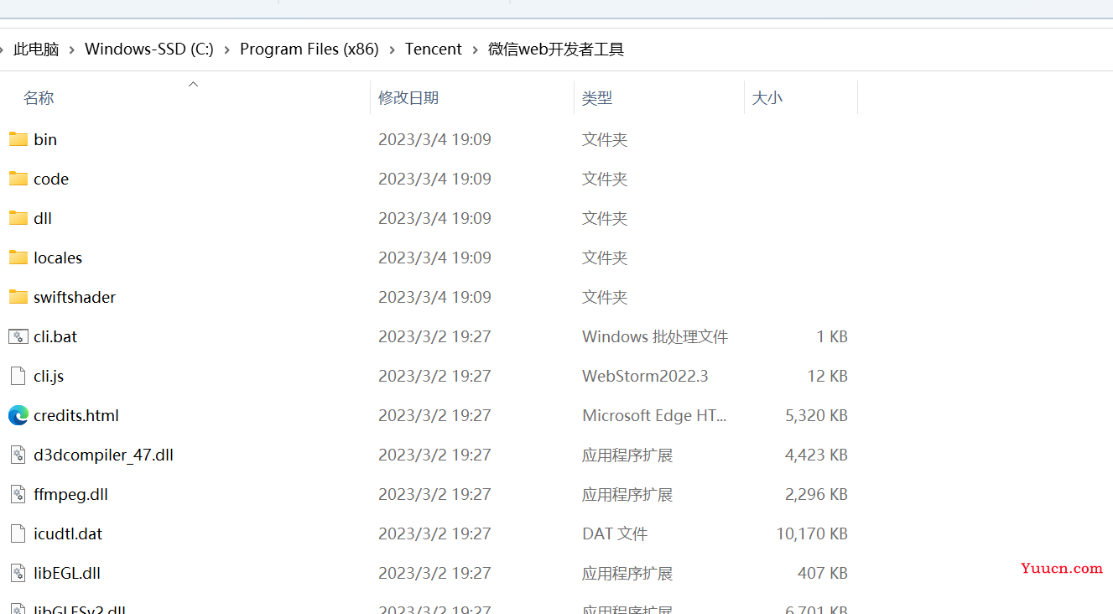The width and height of the screenshot is (1113, 614).
Task: Select the bin folder icon
Action: [x=18, y=139]
